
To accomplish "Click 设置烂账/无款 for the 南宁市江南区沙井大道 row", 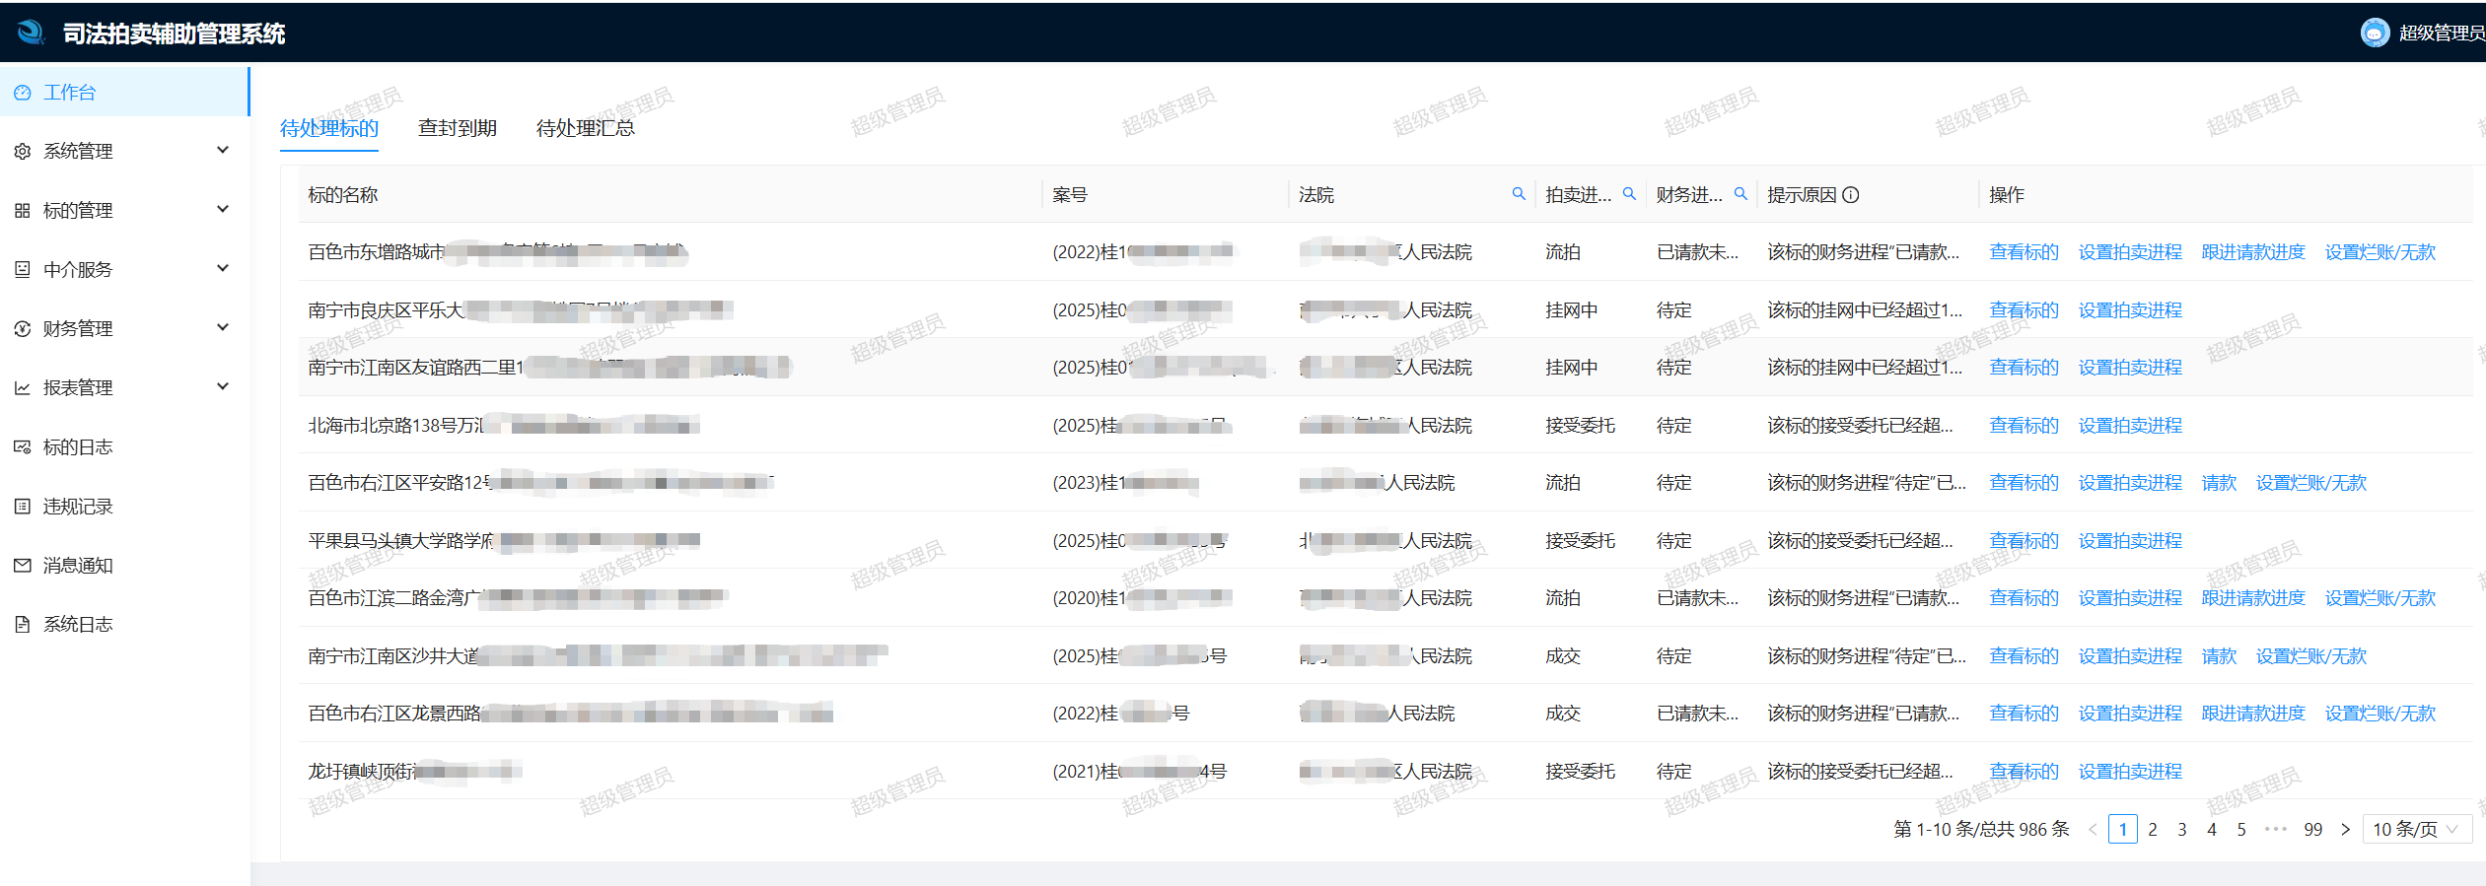I will tap(2311, 656).
